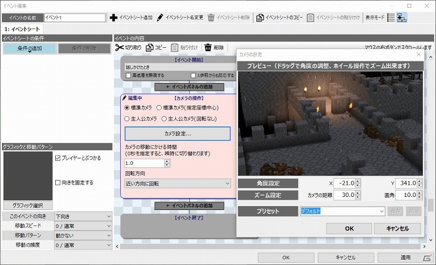Open the 回転方向 dropdown 近い方向に回転
The height and width of the screenshot is (265, 436).
[178, 183]
